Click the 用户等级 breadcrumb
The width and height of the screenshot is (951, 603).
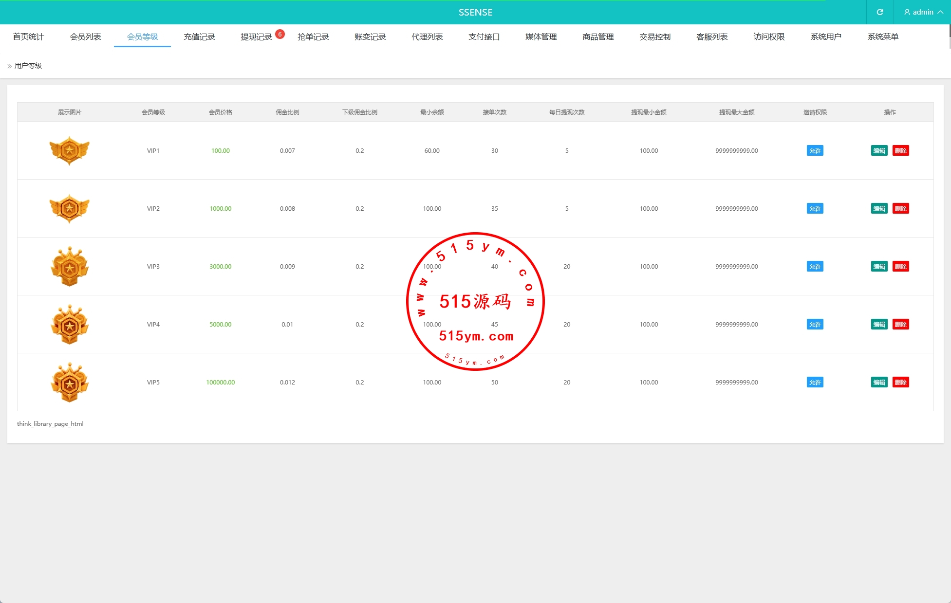tap(28, 66)
